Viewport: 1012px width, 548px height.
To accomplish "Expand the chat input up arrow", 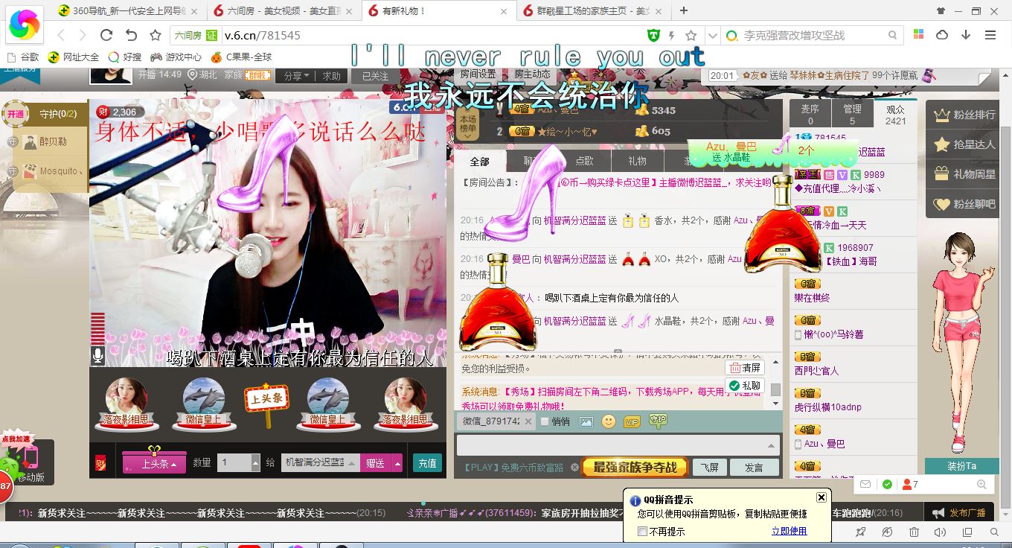I will tap(771, 446).
